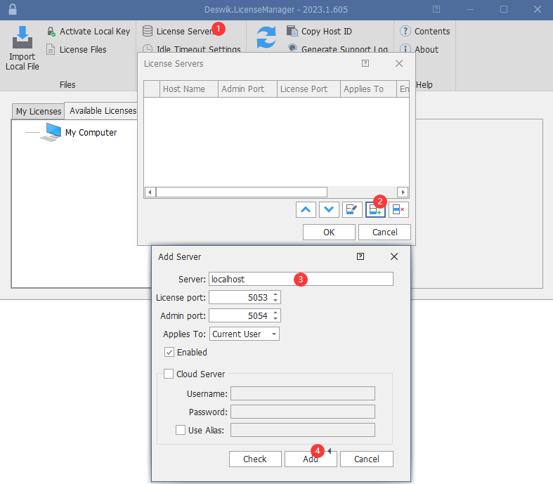Decrease License port with down spinner
This screenshot has height=484, width=553.
tap(275, 301)
